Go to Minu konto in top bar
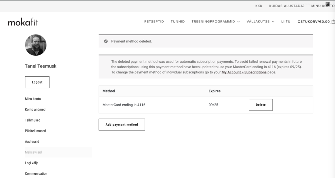Viewport: 335px width, 178px height. (323, 6)
